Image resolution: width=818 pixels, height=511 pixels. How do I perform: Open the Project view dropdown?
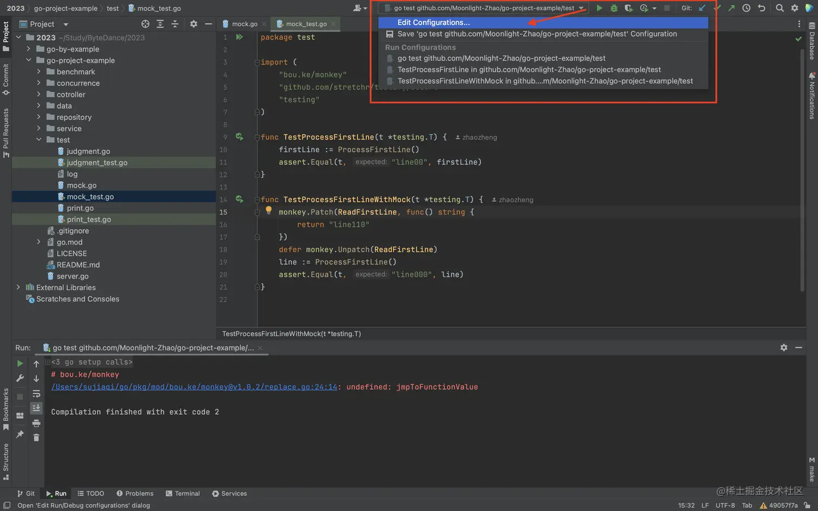pos(65,24)
